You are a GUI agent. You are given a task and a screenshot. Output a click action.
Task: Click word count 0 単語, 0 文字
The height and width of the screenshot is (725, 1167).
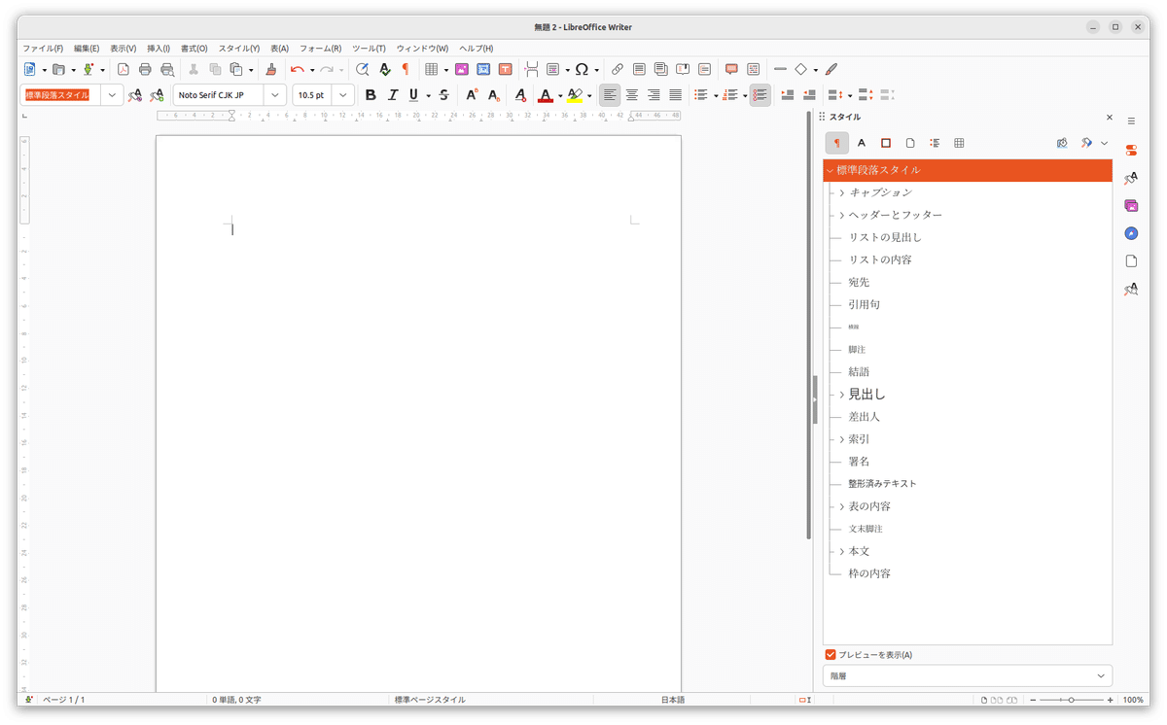click(236, 700)
